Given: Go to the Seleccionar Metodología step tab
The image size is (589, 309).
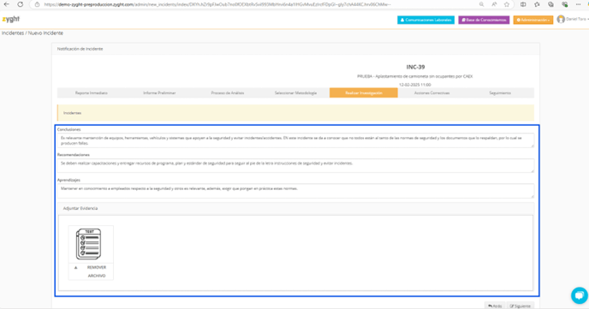Looking at the screenshot, I should click(x=295, y=92).
